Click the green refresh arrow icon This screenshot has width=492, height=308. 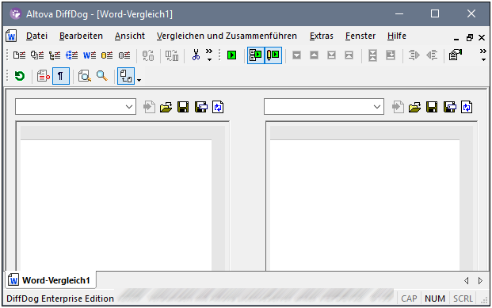tap(20, 76)
